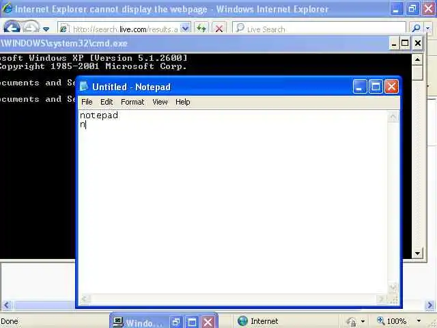Stop loading page in Internet Explorer

point(219,28)
